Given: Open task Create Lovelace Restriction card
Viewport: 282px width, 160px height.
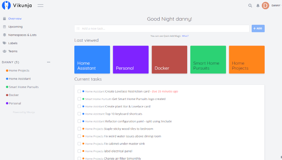Looking at the screenshot, I should tap(127, 91).
